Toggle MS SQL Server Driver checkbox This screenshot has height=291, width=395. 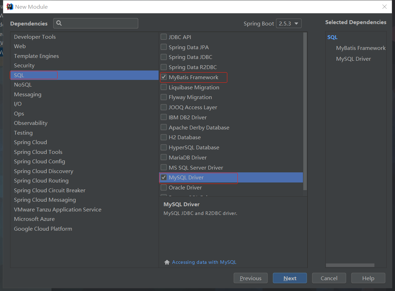coord(164,167)
